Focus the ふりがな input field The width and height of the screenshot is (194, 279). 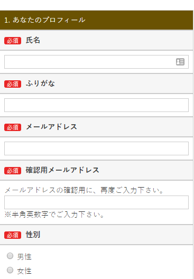click(x=96, y=105)
